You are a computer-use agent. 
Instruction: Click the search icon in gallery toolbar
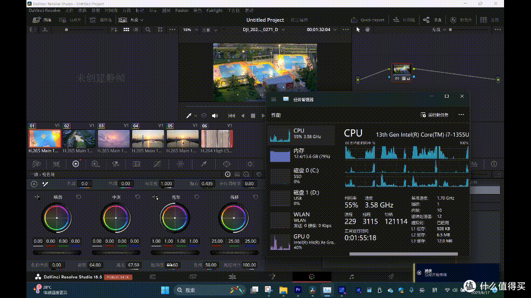(x=148, y=29)
